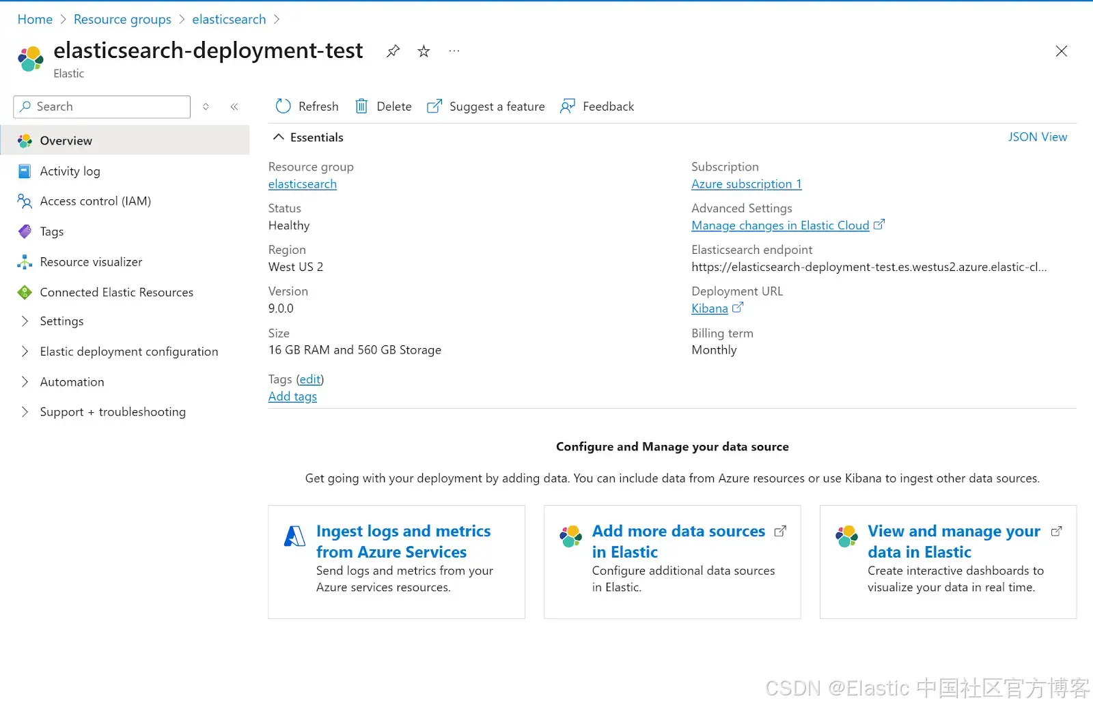1093x707 pixels.
Task: Click the Connected Elastic Resources icon
Action: click(25, 292)
